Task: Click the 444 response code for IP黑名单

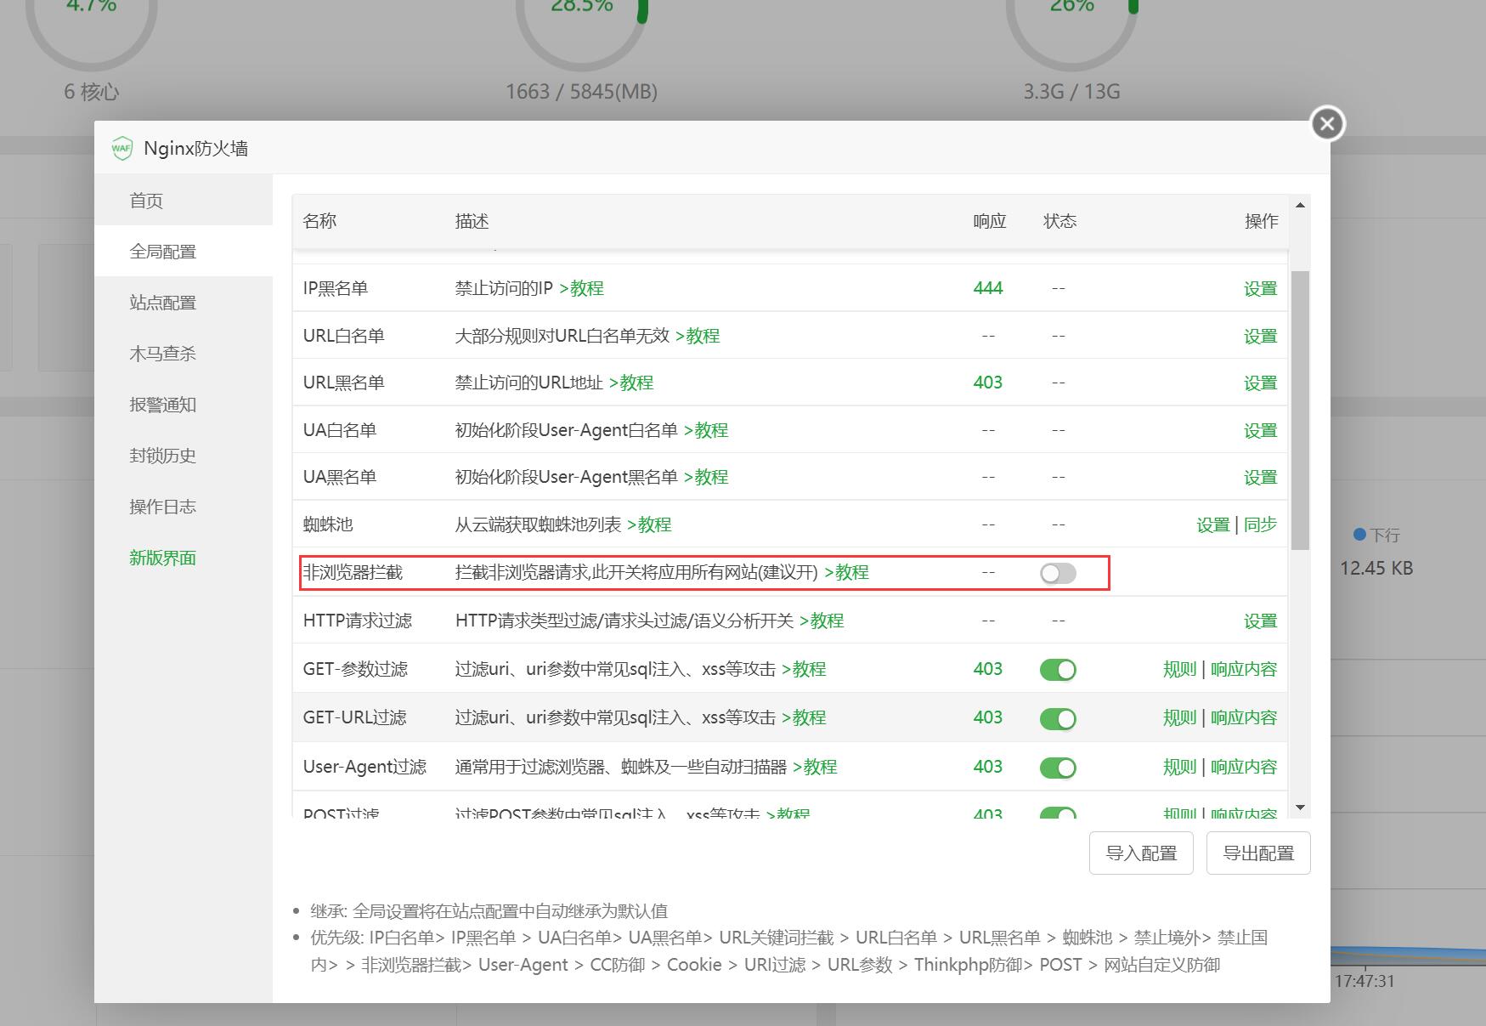Action: click(x=988, y=289)
